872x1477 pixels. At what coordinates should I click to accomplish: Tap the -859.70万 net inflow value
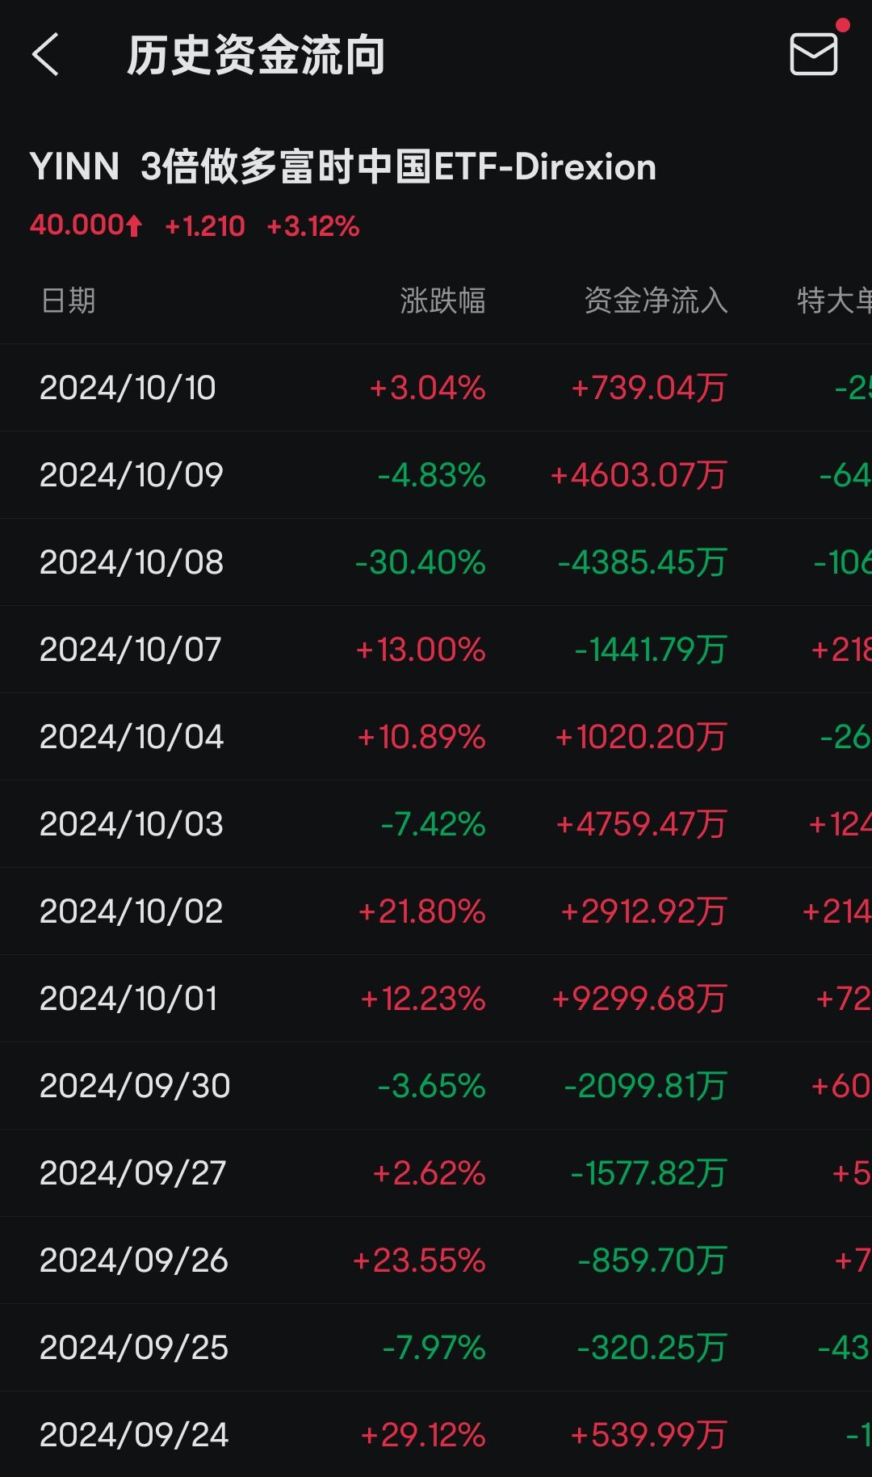tap(653, 1260)
